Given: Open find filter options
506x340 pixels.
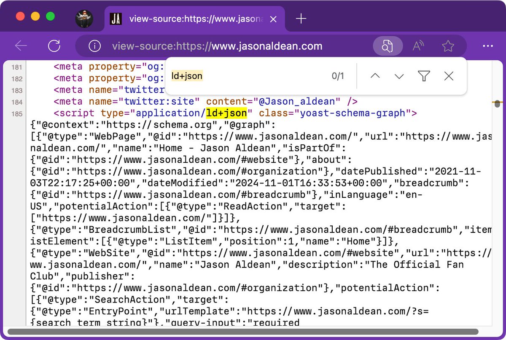Looking at the screenshot, I should coord(424,76).
